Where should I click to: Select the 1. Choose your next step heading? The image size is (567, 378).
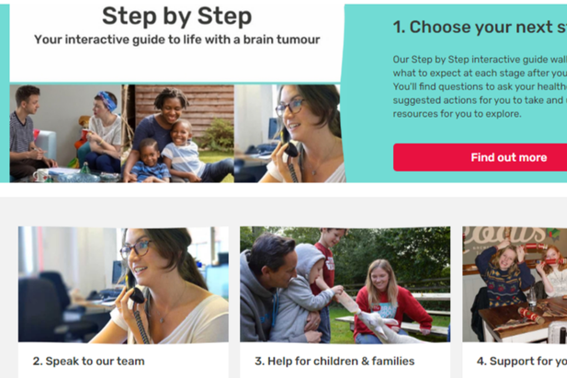480,27
